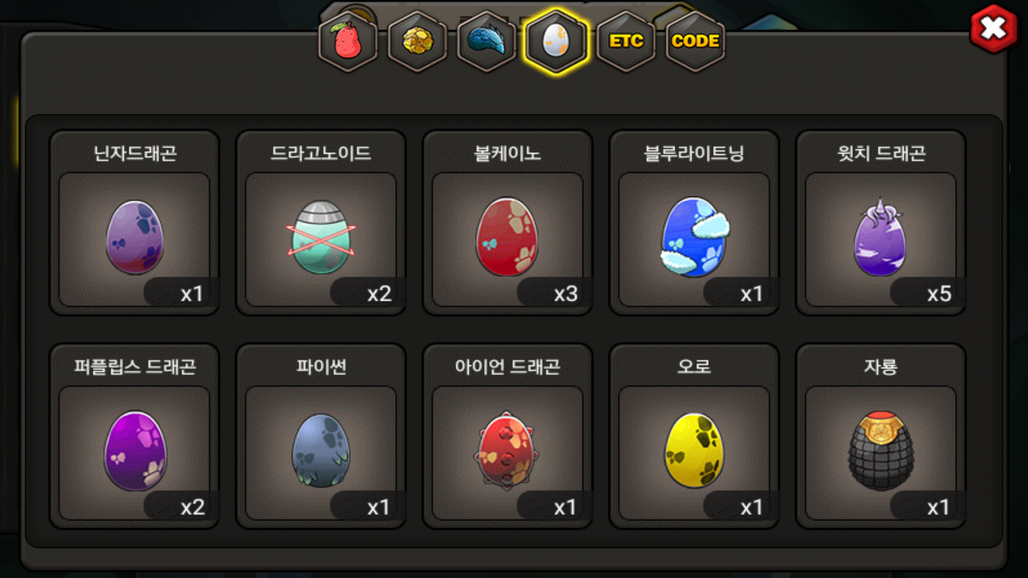Select the blue dragon wing tab
The width and height of the screenshot is (1028, 578).
(x=487, y=41)
